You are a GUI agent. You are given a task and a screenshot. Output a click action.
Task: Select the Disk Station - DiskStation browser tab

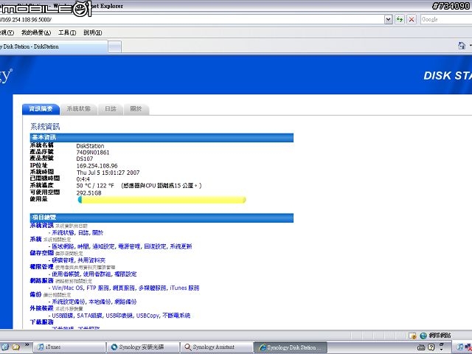click(x=53, y=46)
